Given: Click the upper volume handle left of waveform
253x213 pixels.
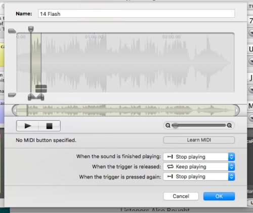Looking at the screenshot, I should click(x=12, y=31).
